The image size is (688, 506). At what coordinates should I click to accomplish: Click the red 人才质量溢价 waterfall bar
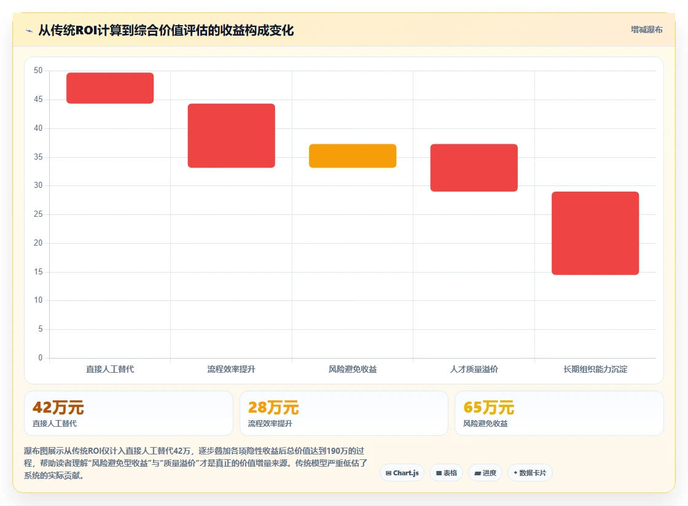tap(474, 168)
